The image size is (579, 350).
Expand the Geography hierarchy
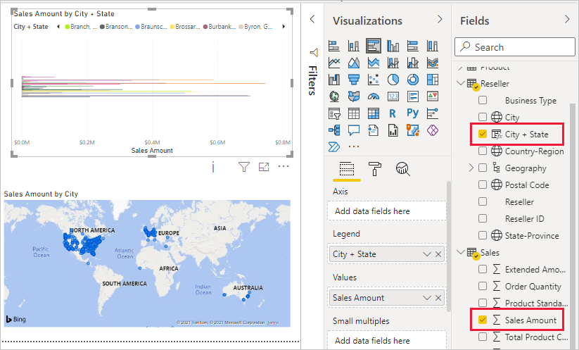click(471, 168)
